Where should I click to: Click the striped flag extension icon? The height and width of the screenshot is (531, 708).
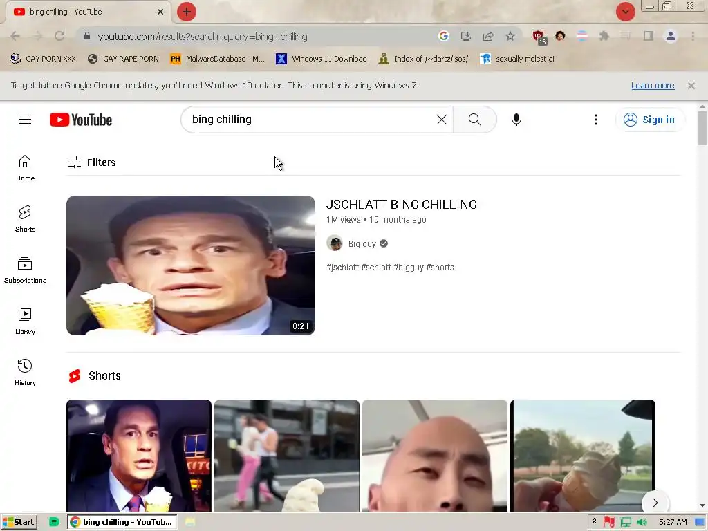click(x=582, y=36)
